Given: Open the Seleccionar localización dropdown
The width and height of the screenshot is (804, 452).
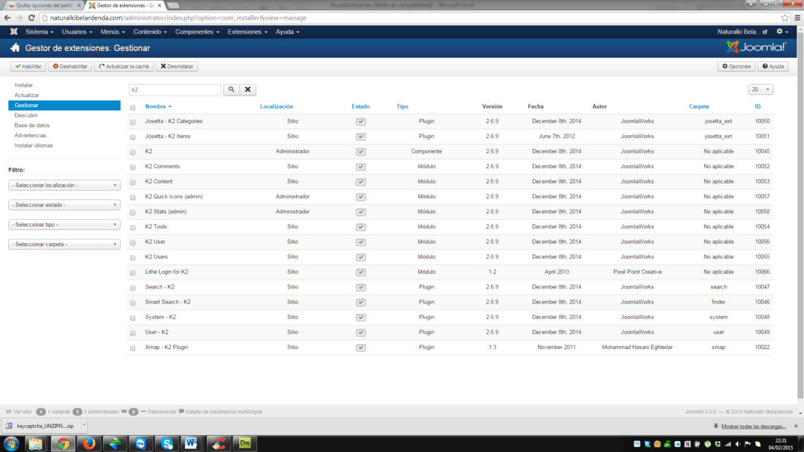Looking at the screenshot, I should click(64, 185).
